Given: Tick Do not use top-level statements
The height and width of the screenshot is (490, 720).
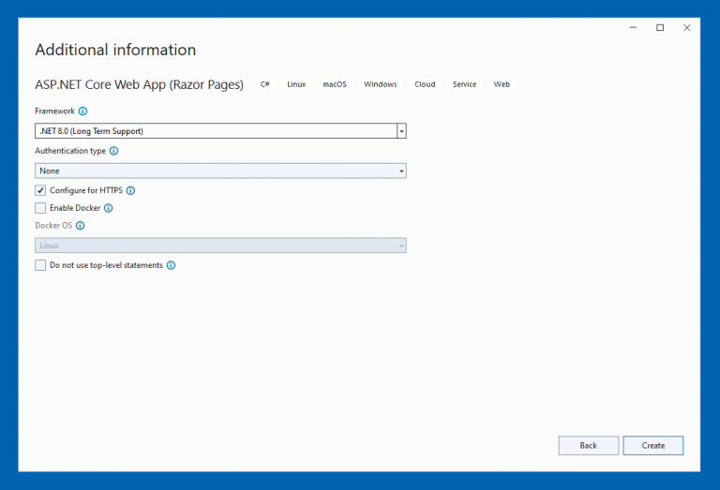Looking at the screenshot, I should coord(40,265).
